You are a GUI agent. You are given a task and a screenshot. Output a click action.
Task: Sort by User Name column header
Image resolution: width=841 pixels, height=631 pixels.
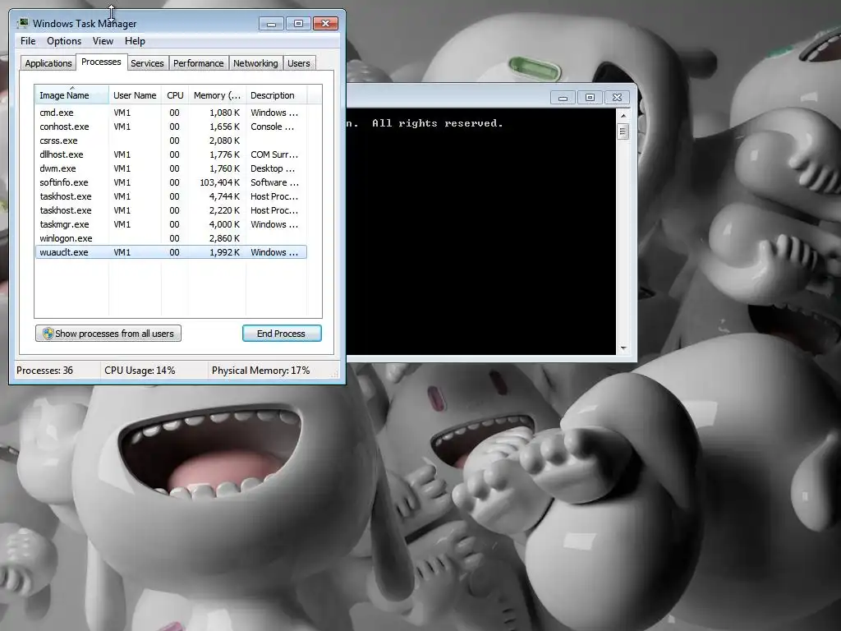135,95
